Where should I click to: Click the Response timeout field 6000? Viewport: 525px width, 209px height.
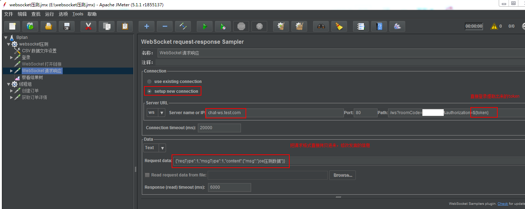pos(229,187)
